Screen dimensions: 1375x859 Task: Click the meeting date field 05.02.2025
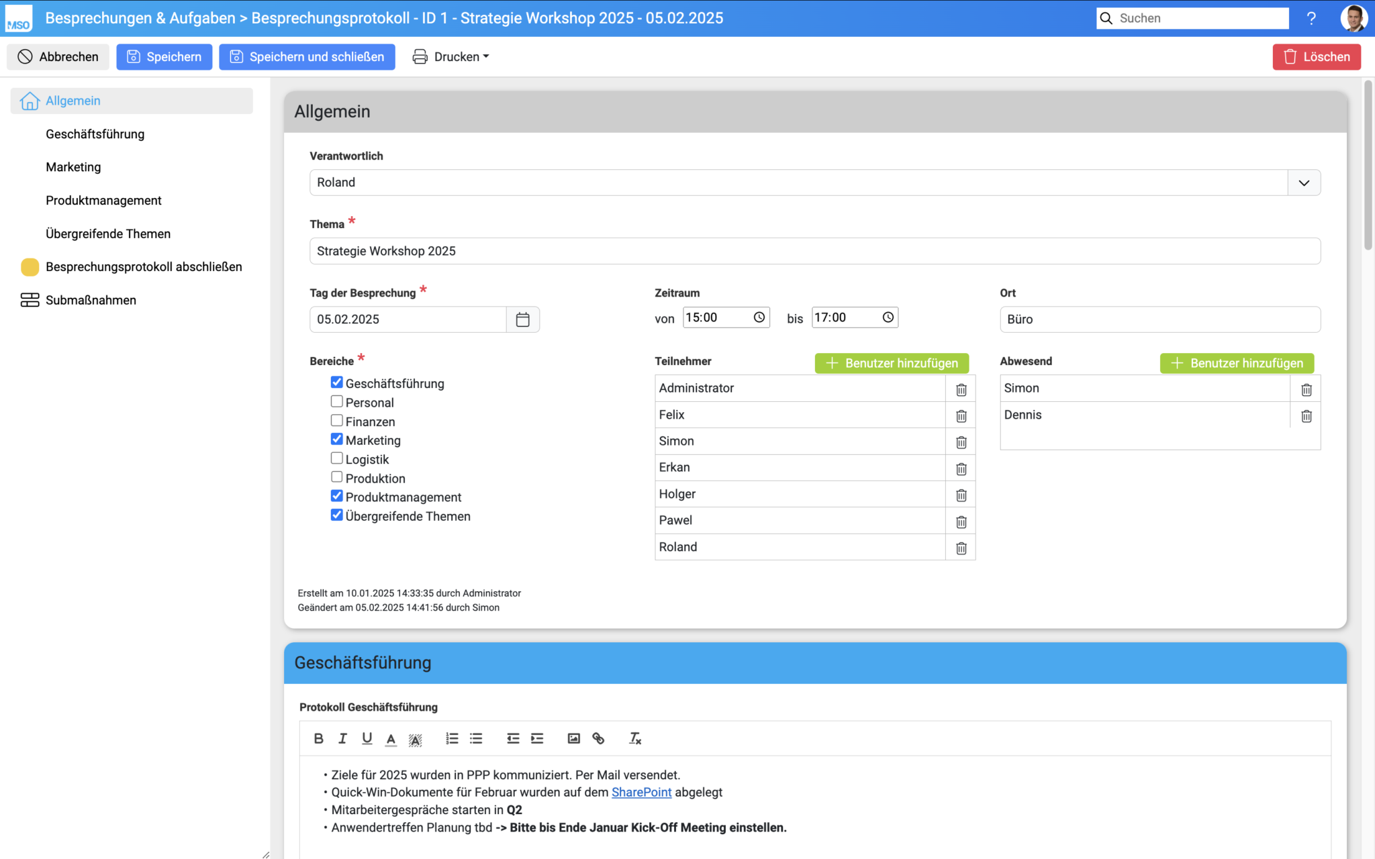(408, 319)
